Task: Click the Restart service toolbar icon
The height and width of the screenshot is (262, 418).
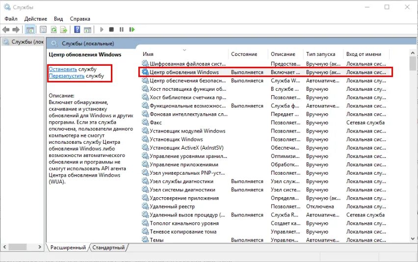Action: (132, 29)
